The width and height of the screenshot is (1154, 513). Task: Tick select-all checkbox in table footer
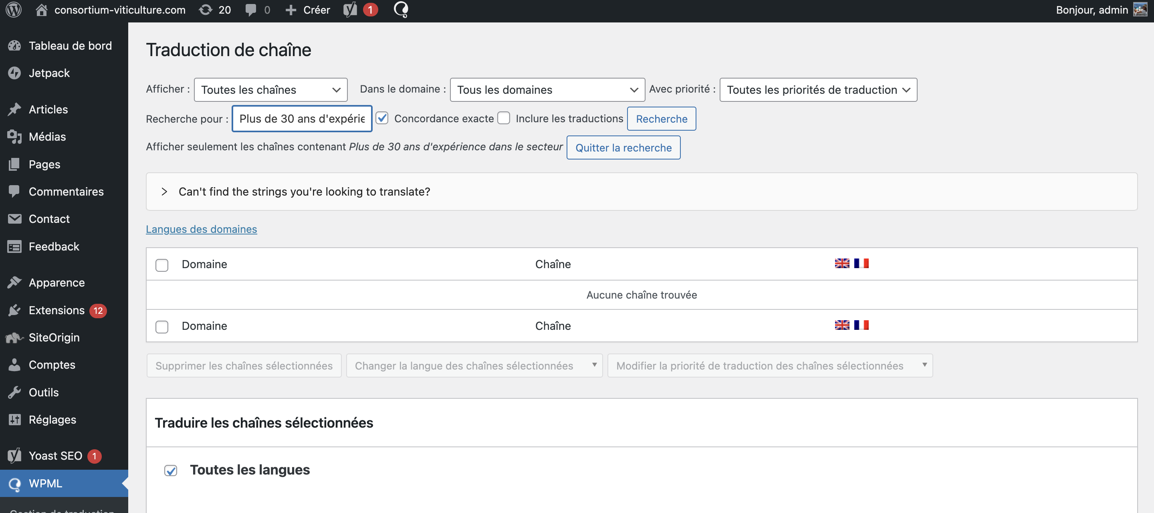click(162, 327)
